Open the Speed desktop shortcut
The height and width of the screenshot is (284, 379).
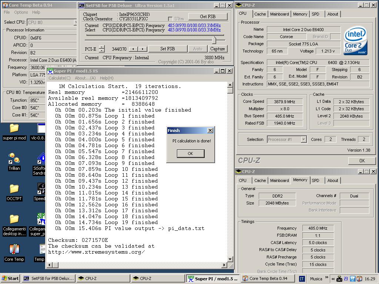click(40, 192)
